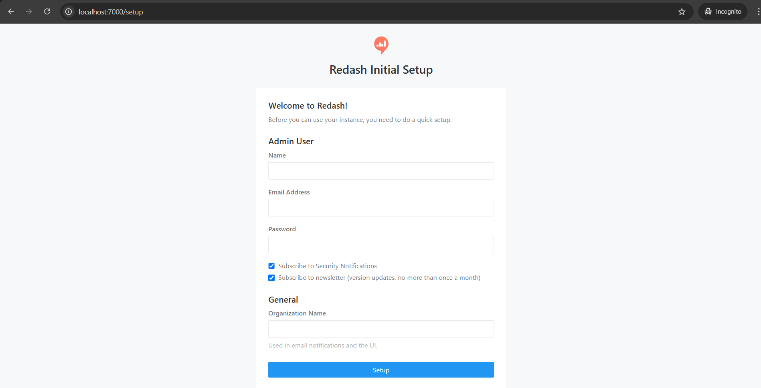
Task: Click the Subscribe to Security Notifications label
Action: point(327,266)
